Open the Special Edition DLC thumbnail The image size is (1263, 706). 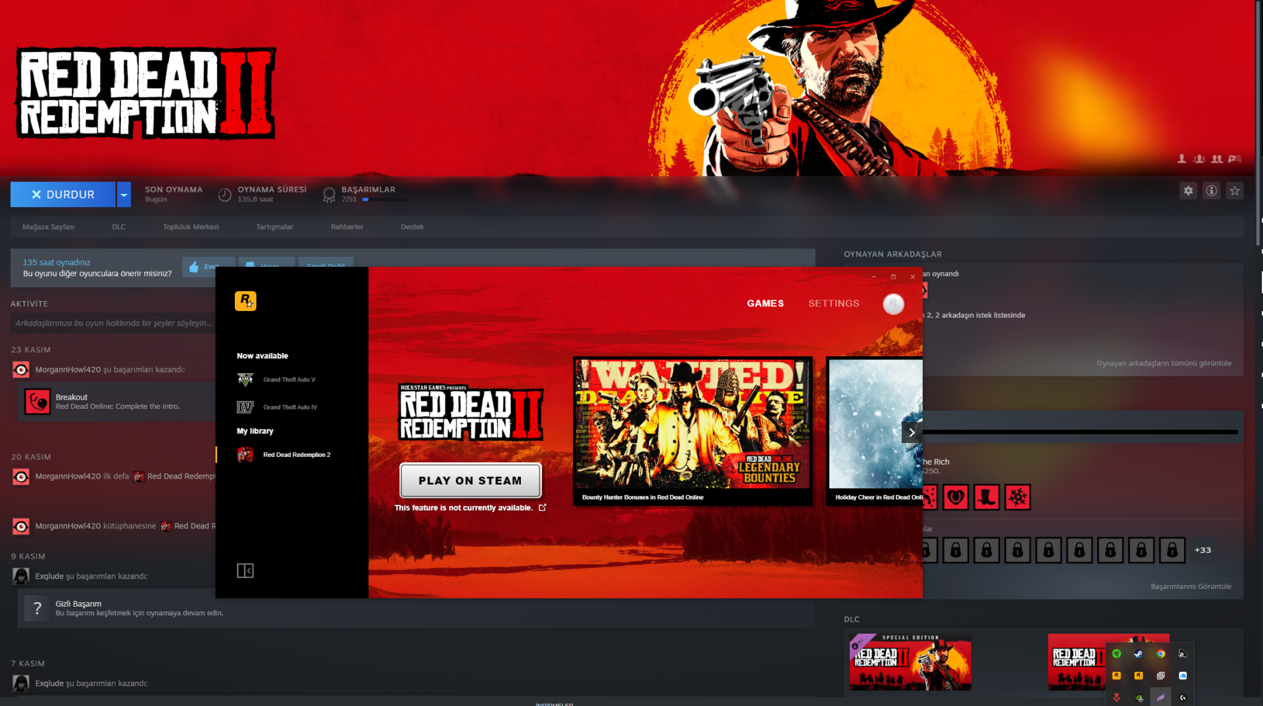910,662
